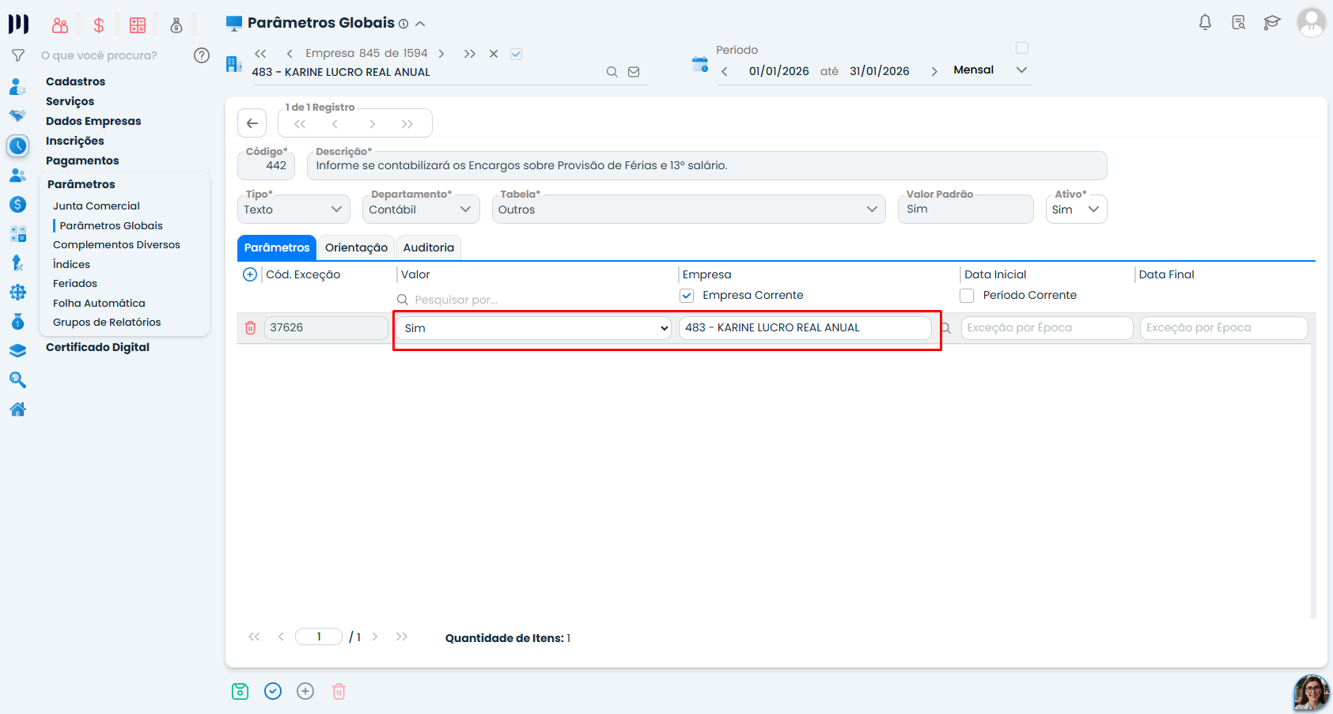Image resolution: width=1333 pixels, height=714 pixels.
Task: Open Certificado Digital section
Action: tap(97, 347)
